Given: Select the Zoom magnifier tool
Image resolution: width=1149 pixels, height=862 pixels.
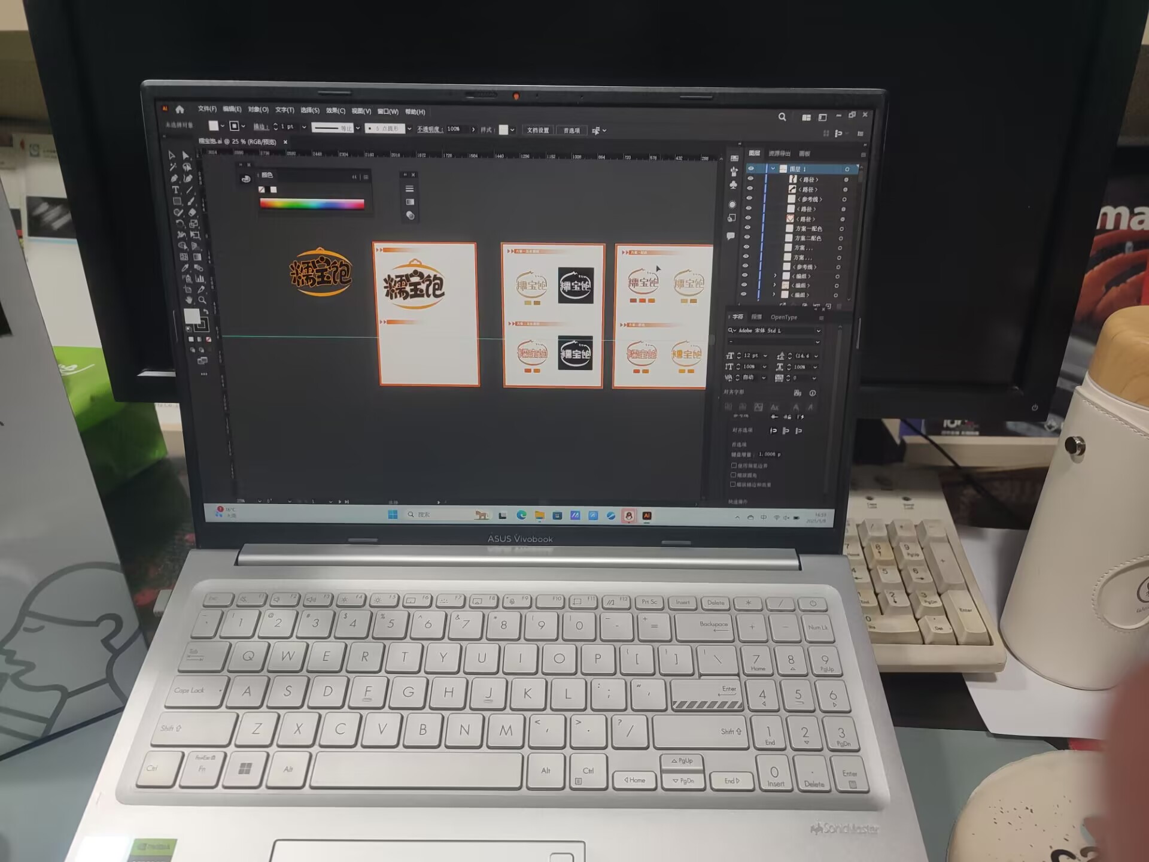Looking at the screenshot, I should (202, 300).
